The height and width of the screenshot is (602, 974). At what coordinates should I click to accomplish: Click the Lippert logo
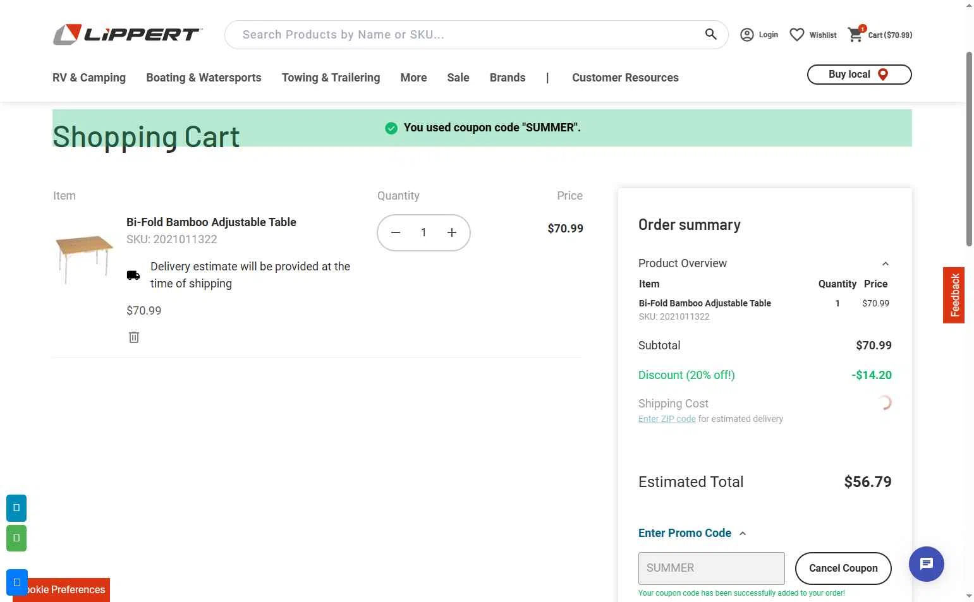127,35
